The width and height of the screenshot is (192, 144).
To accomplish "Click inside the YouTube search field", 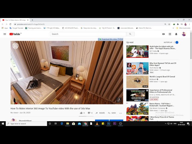I will coord(88,34).
